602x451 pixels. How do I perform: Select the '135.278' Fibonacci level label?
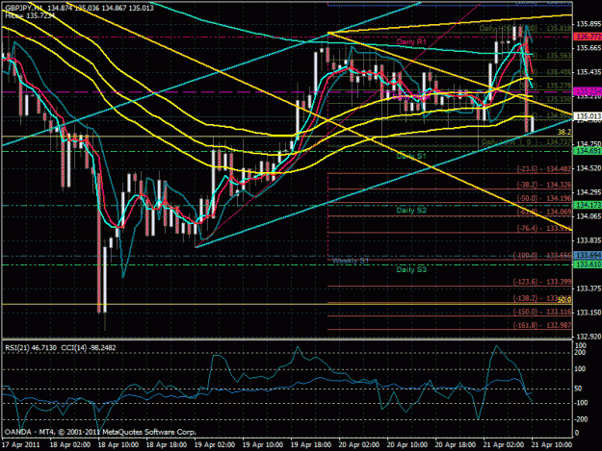point(559,86)
